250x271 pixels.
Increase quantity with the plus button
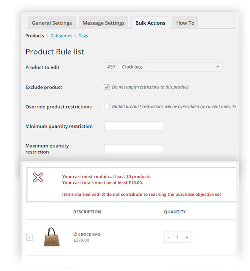click(x=187, y=237)
